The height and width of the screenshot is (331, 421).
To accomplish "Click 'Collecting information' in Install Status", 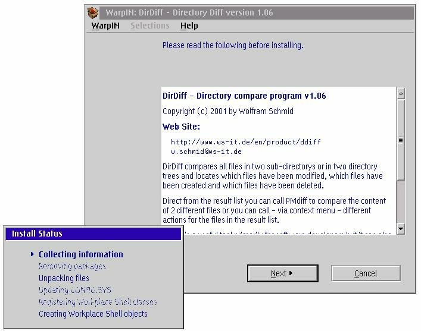I will pyautogui.click(x=81, y=254).
